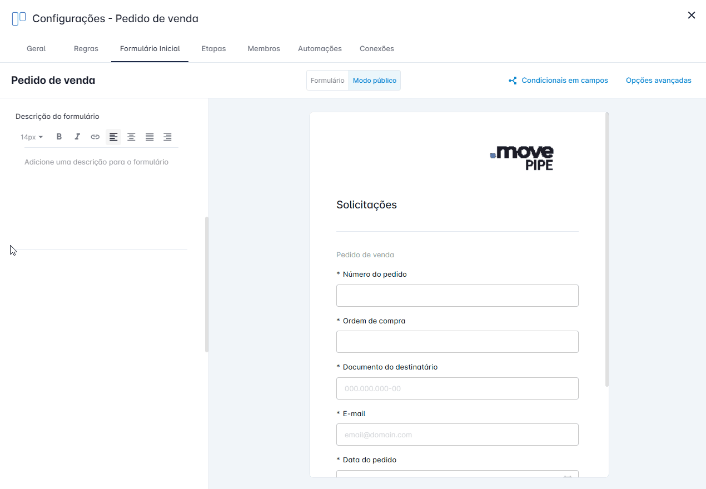Align description text to the left

113,137
